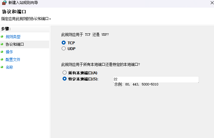Click the firewall wizard icon in the title bar
Screen dimensions: 214x138
click(4, 3)
